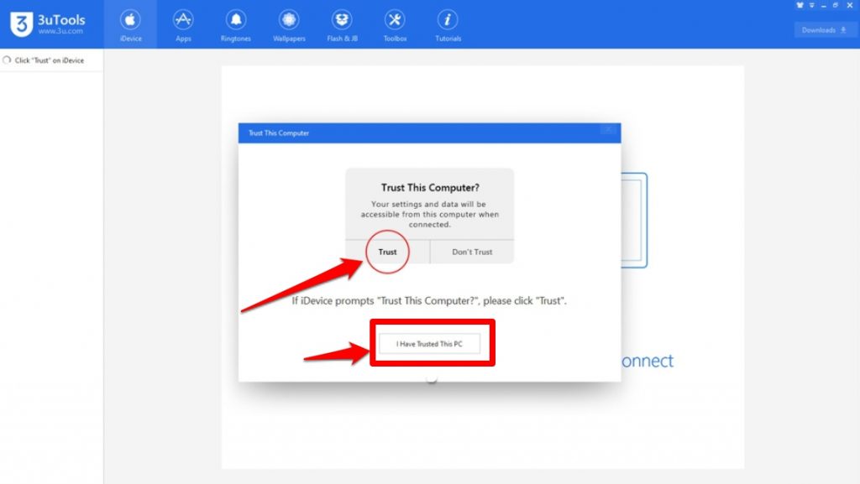The image size is (860, 484).
Task: Open the iDevice section
Action: 130,24
